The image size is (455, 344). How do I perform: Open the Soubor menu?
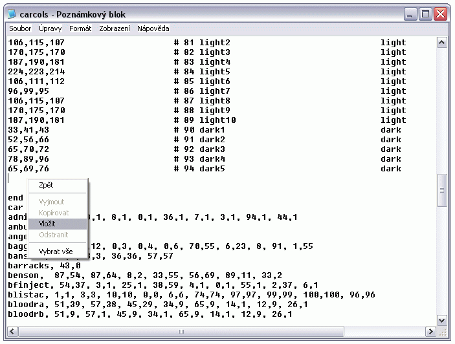20,28
